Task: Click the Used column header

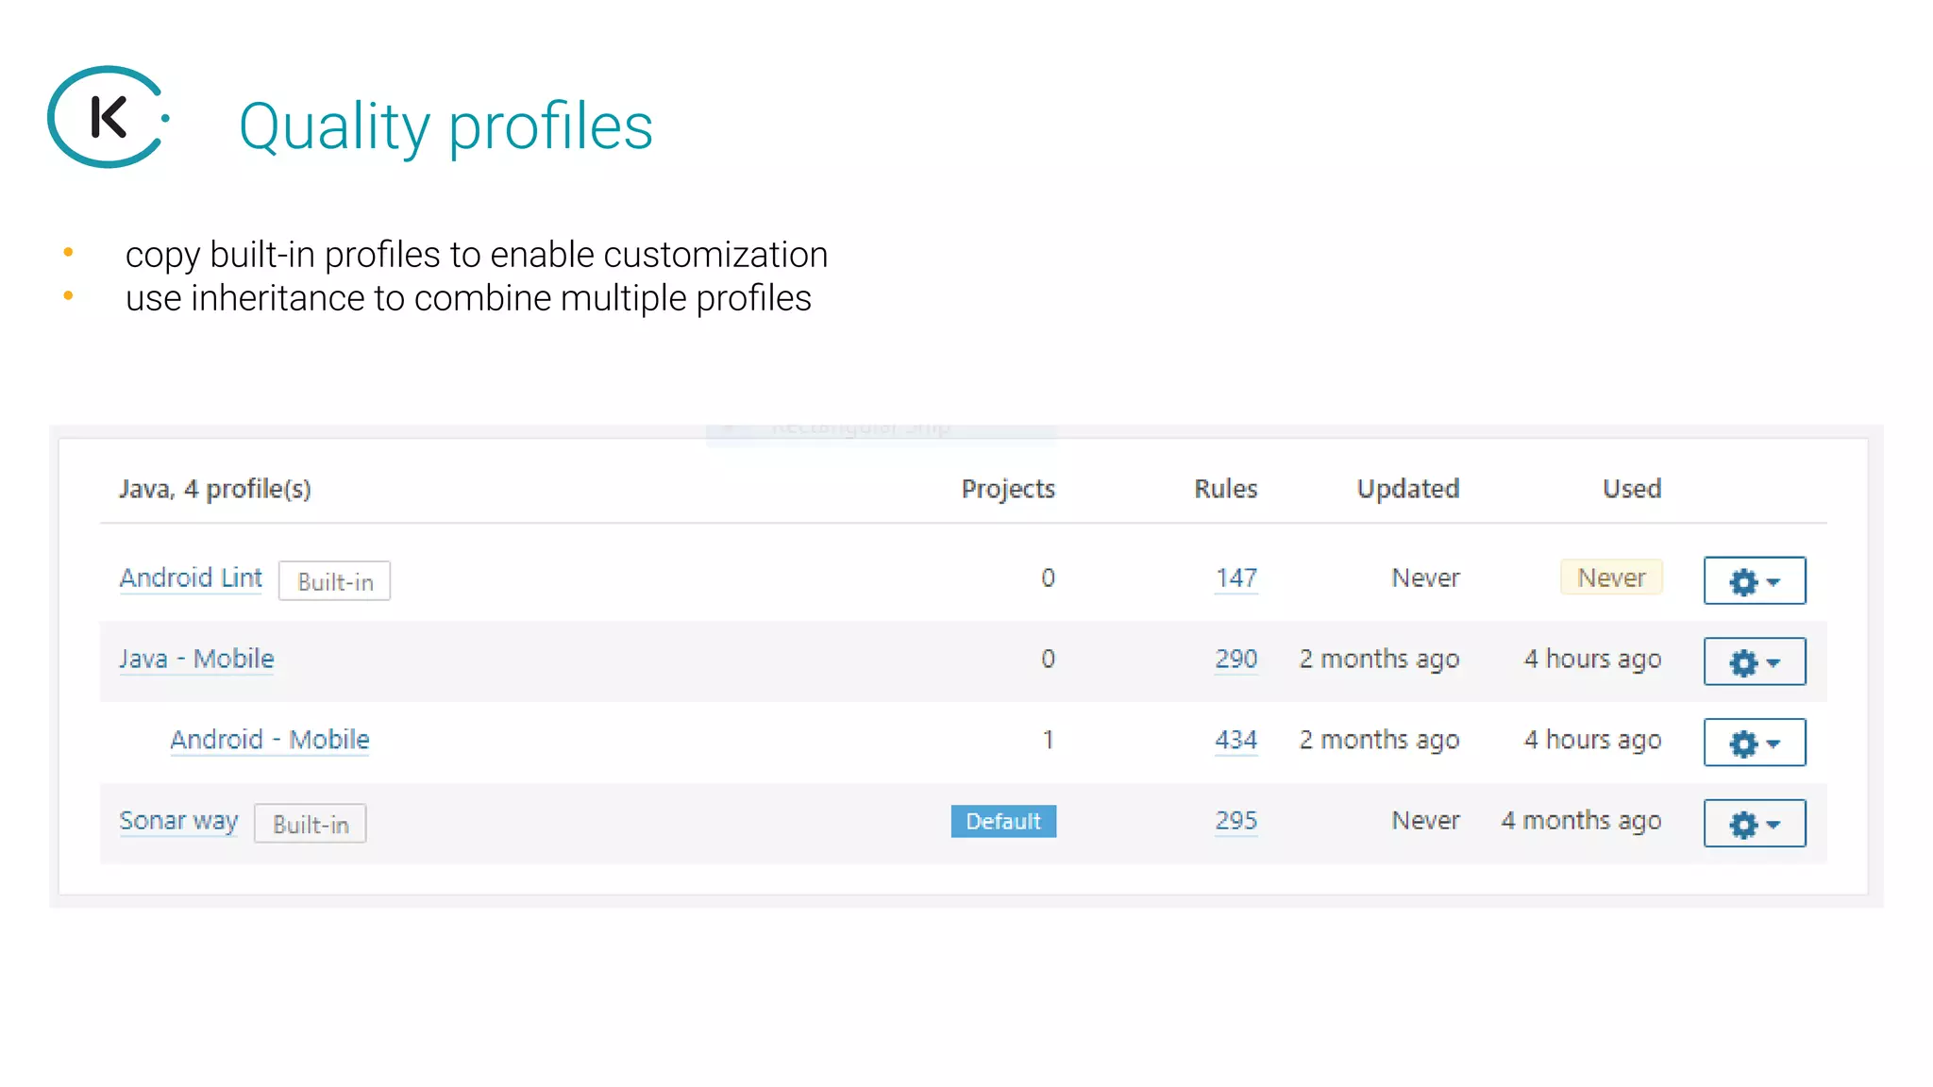Action: pos(1632,489)
